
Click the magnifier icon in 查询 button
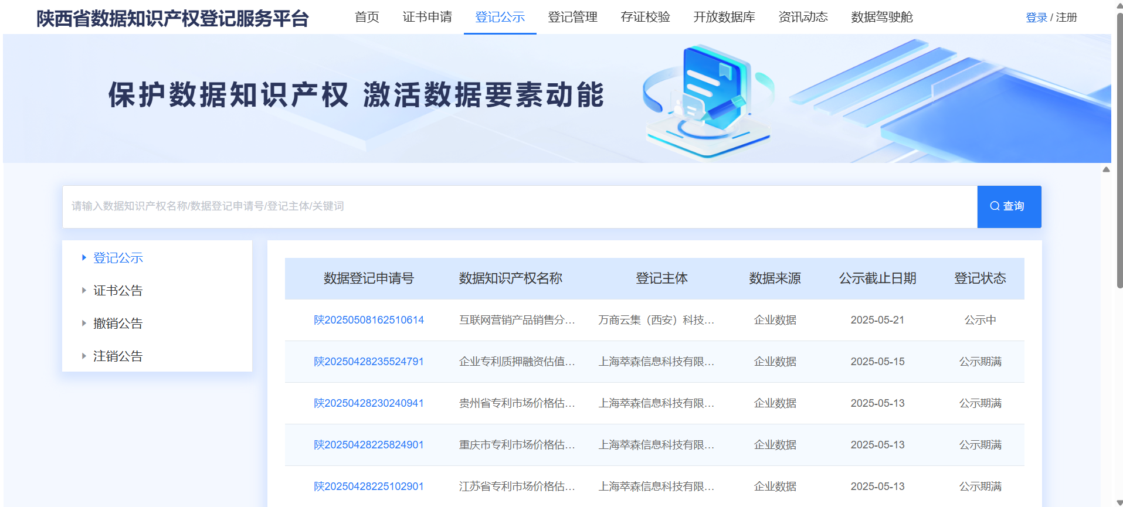point(995,206)
